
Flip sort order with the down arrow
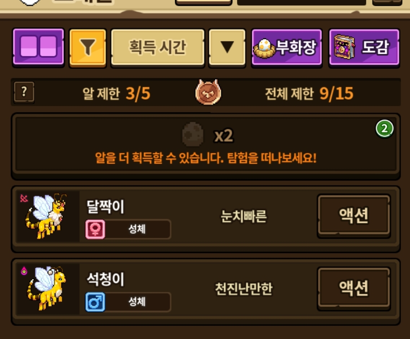pos(227,47)
